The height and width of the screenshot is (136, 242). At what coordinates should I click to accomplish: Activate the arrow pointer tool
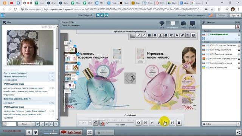tap(188, 36)
